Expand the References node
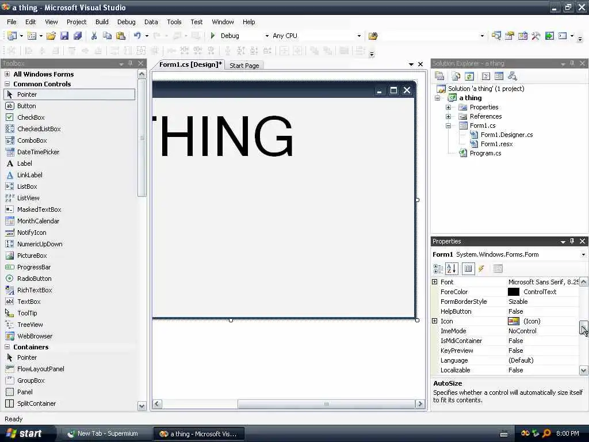 (x=448, y=116)
